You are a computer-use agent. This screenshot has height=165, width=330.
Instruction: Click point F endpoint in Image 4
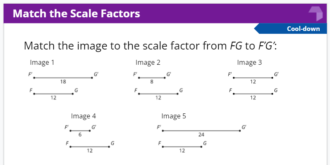point(70,147)
